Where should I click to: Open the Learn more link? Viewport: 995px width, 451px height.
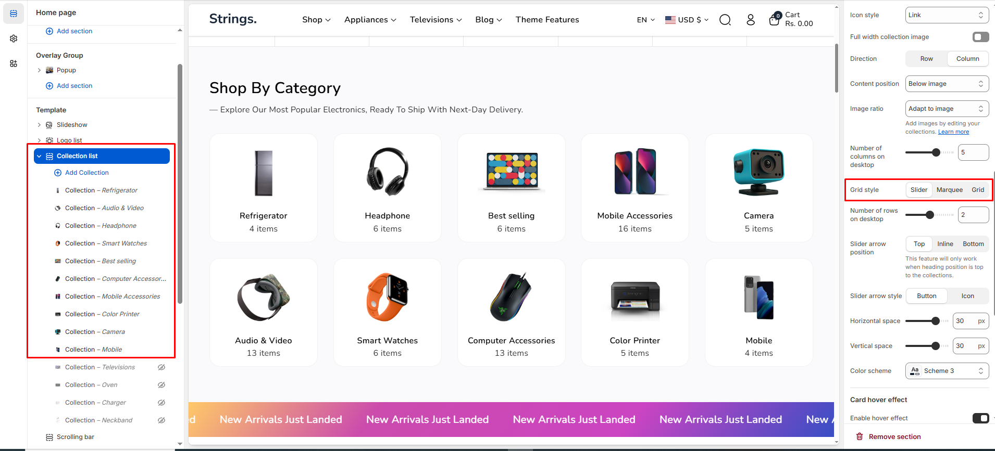[953, 132]
